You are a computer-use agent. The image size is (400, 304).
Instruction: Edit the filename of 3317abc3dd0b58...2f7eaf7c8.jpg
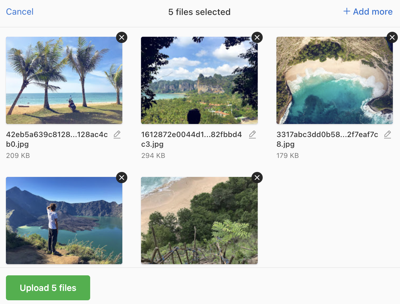(x=388, y=135)
